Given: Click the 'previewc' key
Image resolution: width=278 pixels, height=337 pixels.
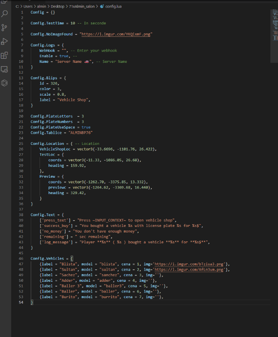Looking at the screenshot, I should (57, 187).
